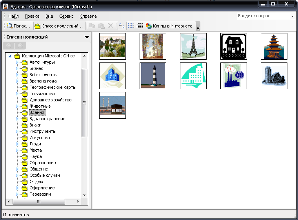Click the pane Forward arrow button
Screen dimensions: 298x220
(x=20, y=46)
